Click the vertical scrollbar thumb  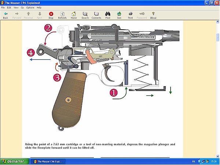pyautogui.click(x=217, y=37)
